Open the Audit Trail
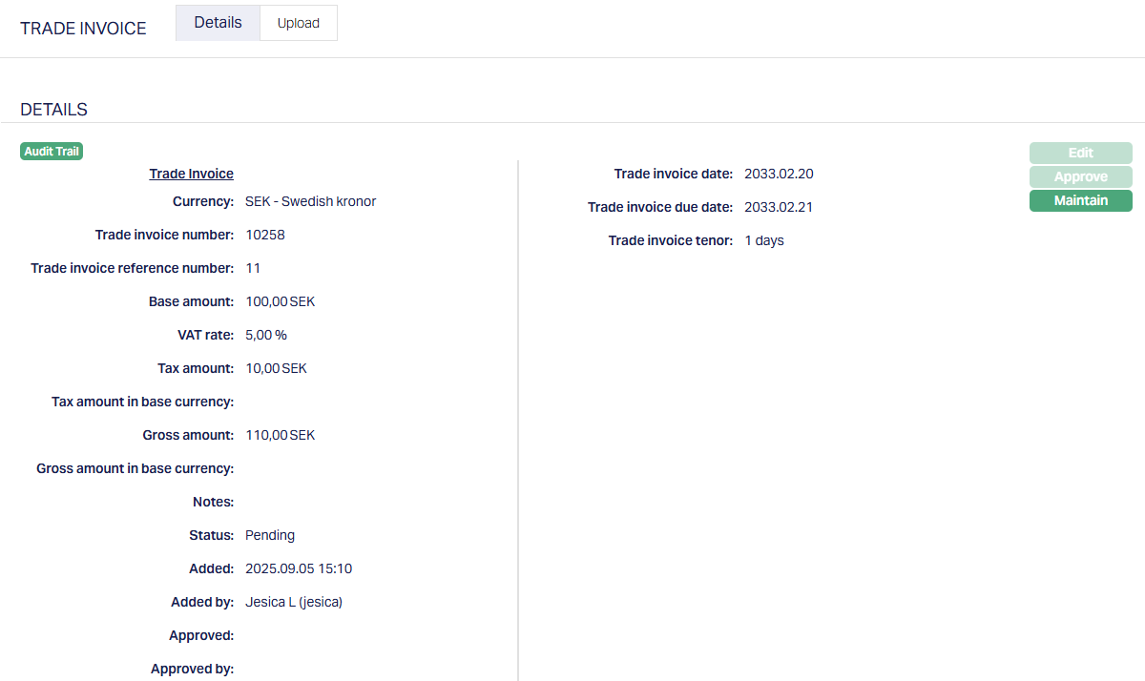The width and height of the screenshot is (1145, 681). (52, 152)
